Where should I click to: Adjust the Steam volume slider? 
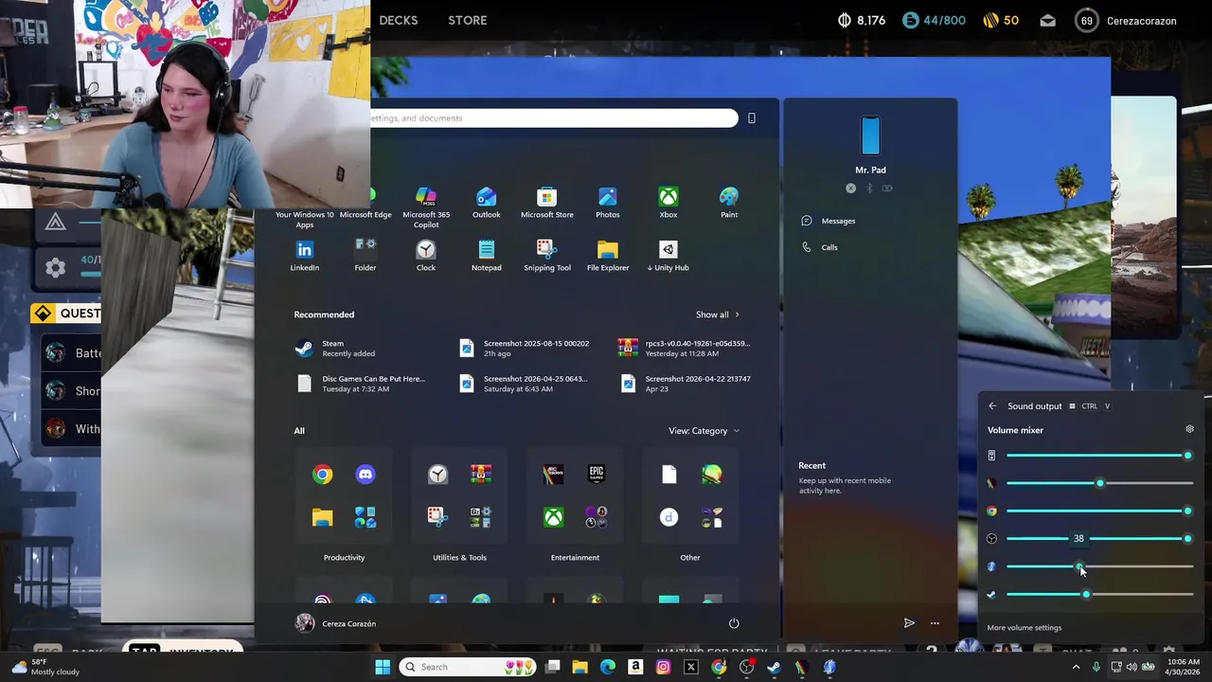(x=1099, y=594)
